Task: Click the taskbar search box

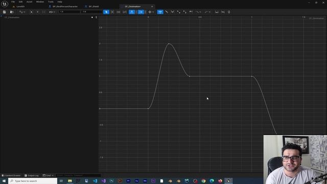Action: coord(33,181)
